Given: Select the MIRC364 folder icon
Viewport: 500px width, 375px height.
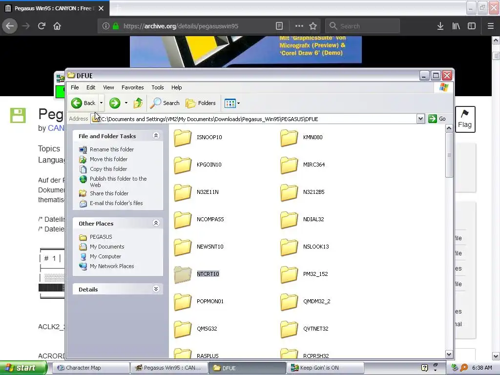Looking at the screenshot, I should click(x=289, y=165).
